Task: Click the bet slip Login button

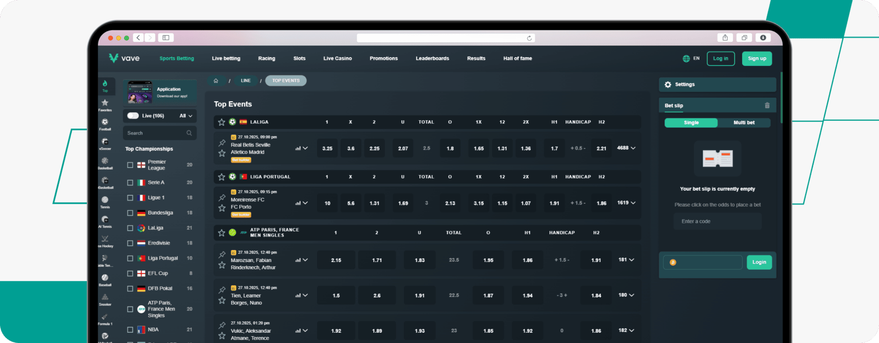Action: (759, 262)
